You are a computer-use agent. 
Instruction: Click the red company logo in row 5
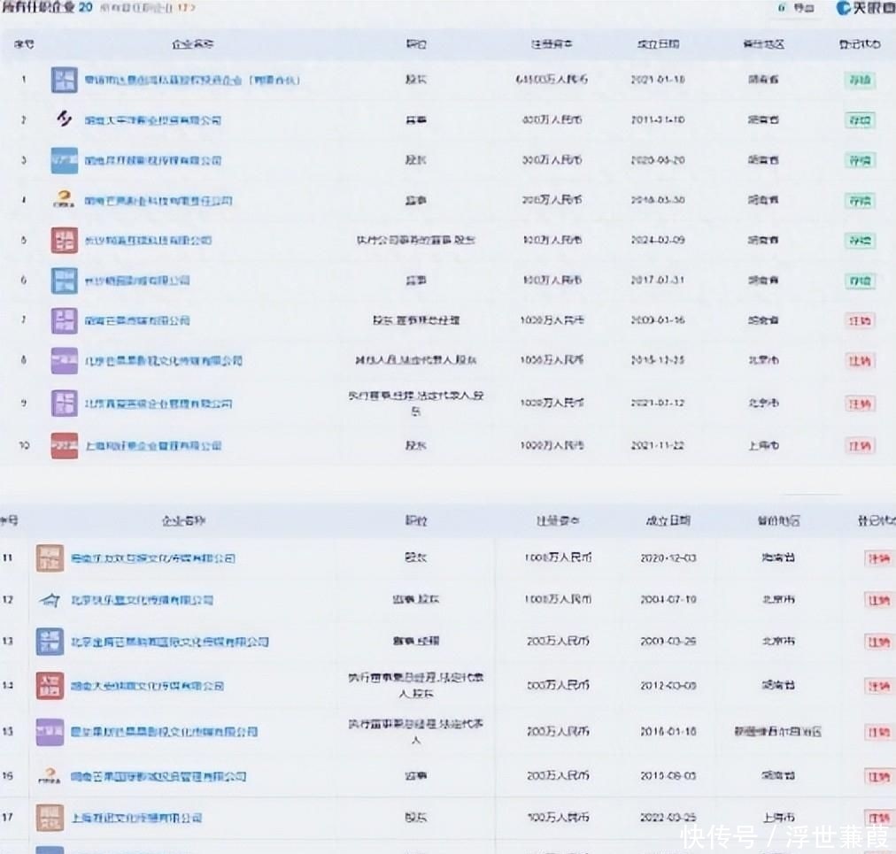(65, 240)
